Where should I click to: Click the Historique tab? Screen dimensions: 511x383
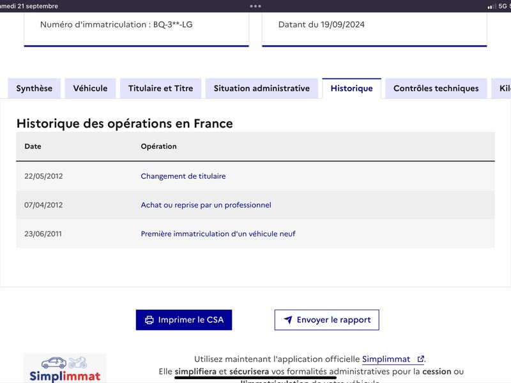click(x=352, y=88)
